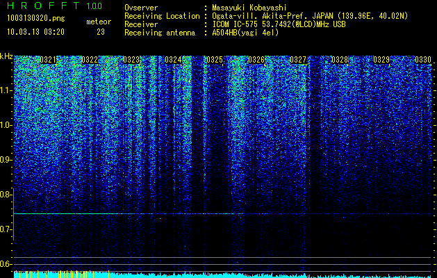
Task: Click the 0328 time marker
Action: click(x=340, y=60)
